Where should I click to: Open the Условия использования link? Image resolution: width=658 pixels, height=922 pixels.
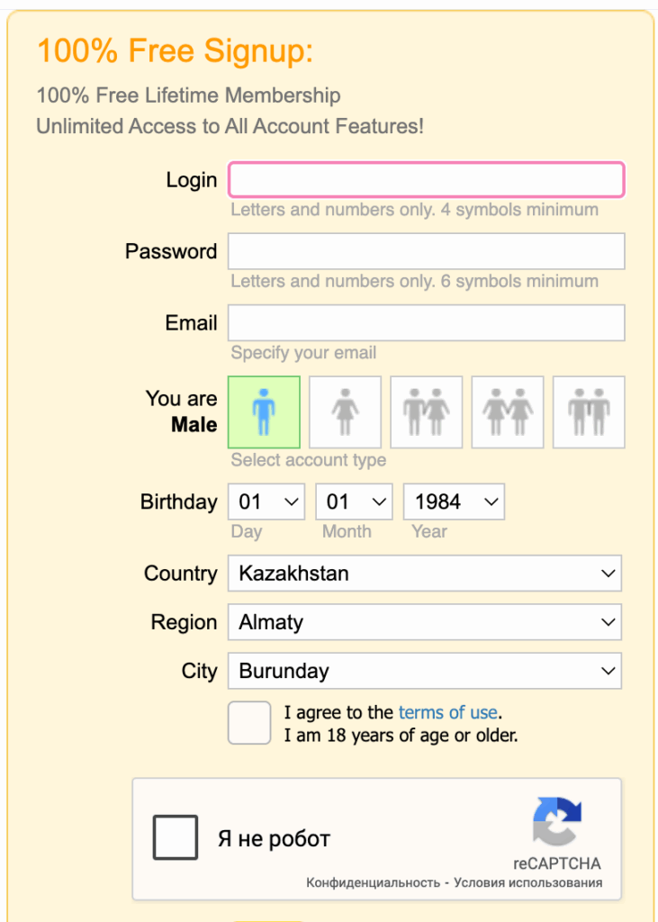(x=527, y=882)
